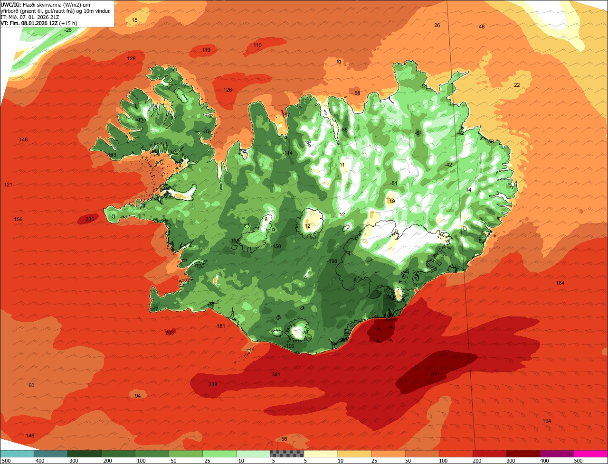The width and height of the screenshot is (608, 464).
Task: Click the flux value 184 east of Iceland
Action: point(560,283)
